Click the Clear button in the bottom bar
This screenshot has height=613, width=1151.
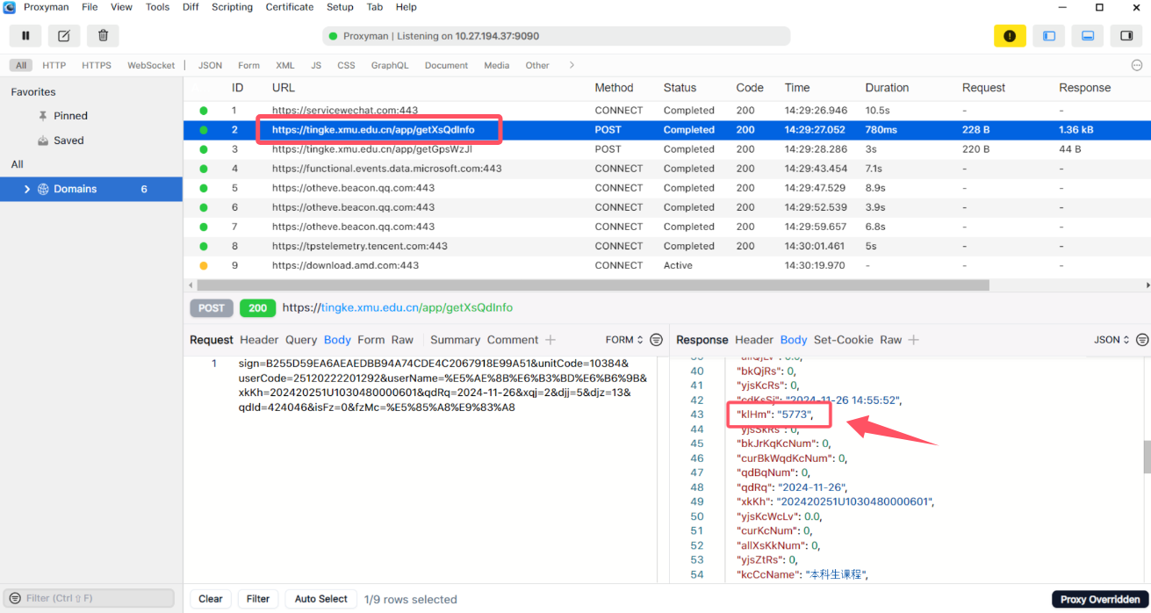[x=211, y=599]
